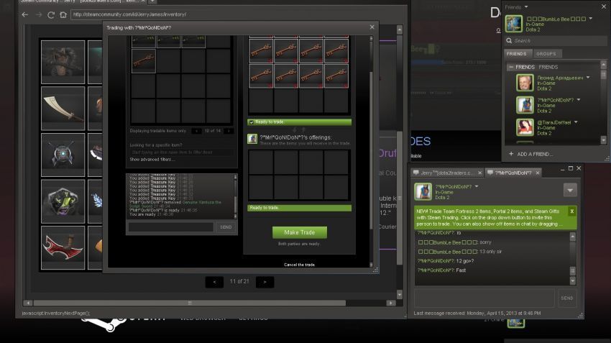This screenshot has width=611, height=343.
Task: Select the green-eyed helmet inventory item
Action: click(63, 201)
